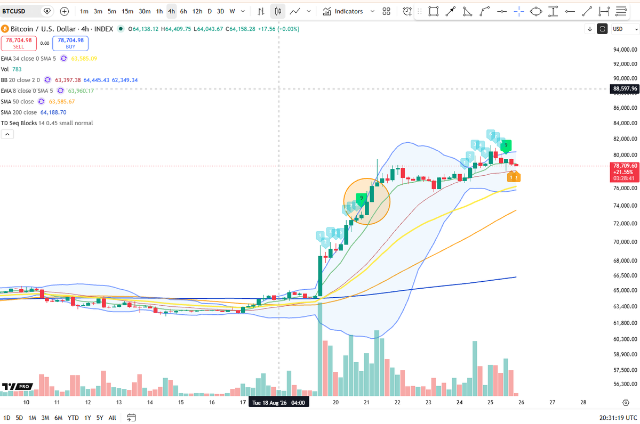Set the range to 1D
Screen dimensions: 640x424
[7, 418]
